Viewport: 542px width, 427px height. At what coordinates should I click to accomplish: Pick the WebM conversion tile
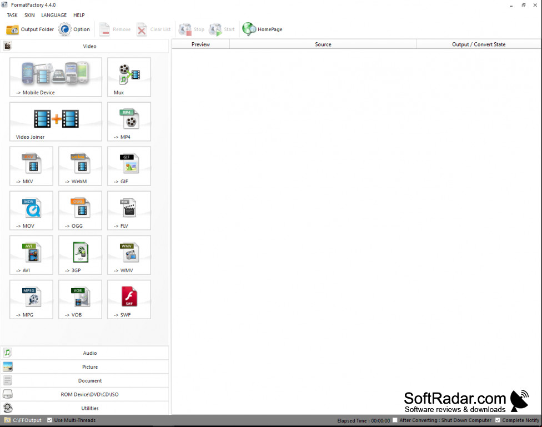pos(80,166)
